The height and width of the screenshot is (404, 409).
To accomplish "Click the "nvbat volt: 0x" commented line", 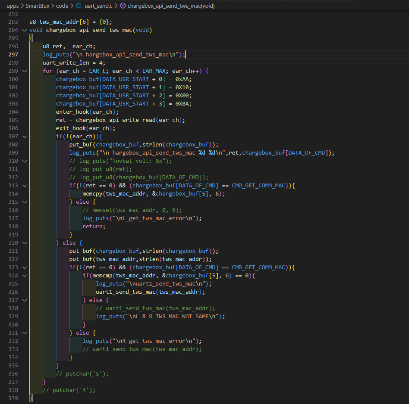I will tap(120, 161).
